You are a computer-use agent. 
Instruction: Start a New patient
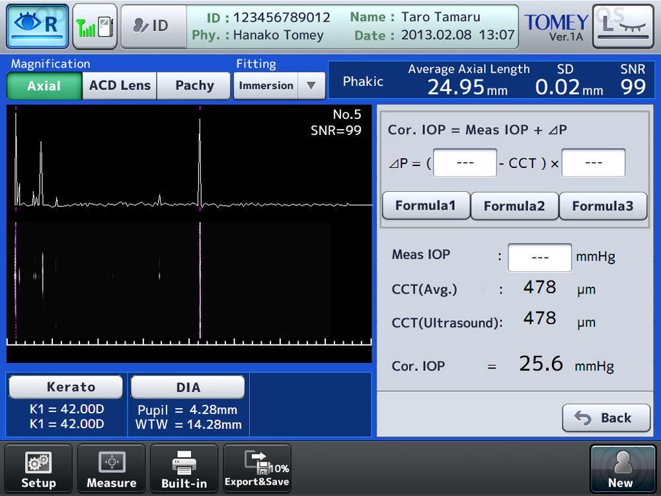[x=623, y=468]
